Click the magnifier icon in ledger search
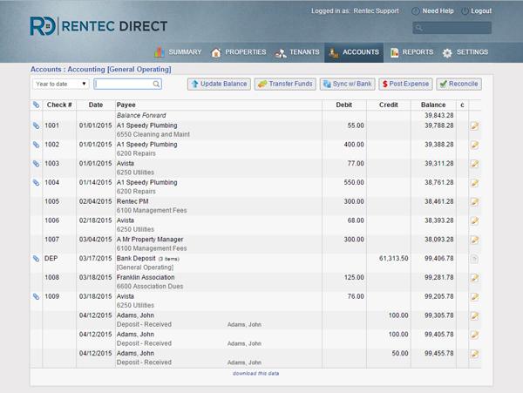The height and width of the screenshot is (393, 523). pyautogui.click(x=156, y=84)
